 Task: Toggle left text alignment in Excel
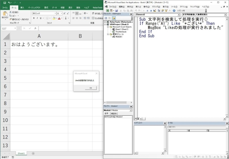click(x=74, y=18)
